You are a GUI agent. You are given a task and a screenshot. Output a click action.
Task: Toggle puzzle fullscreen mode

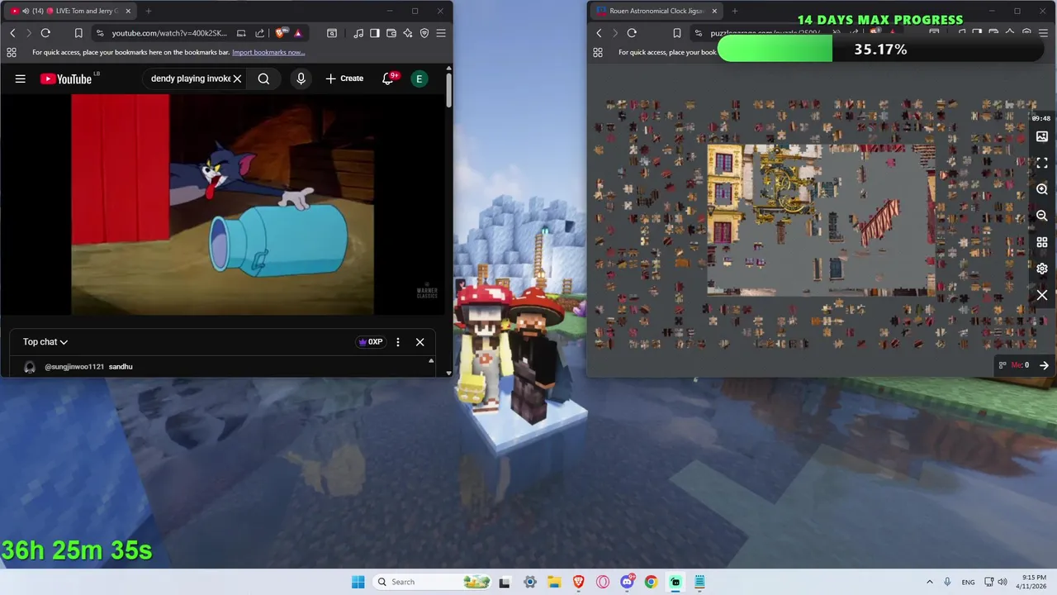pyautogui.click(x=1042, y=163)
